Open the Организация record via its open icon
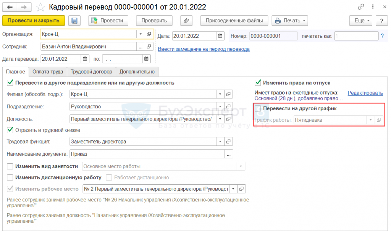 click(149, 34)
